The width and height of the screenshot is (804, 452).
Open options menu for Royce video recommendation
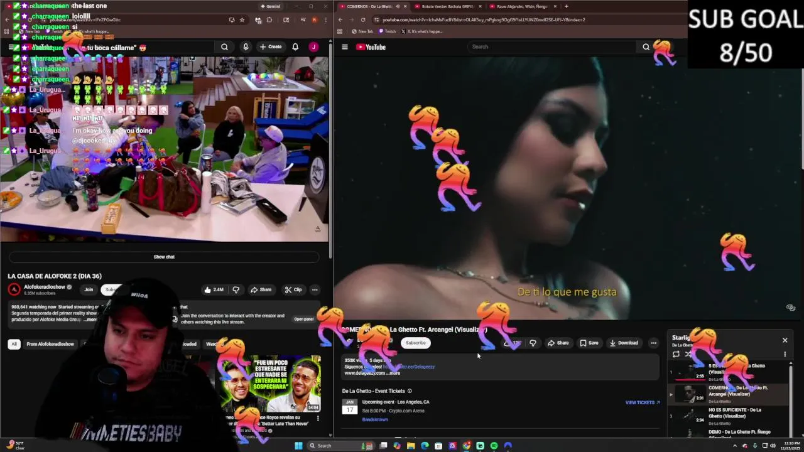318,418
